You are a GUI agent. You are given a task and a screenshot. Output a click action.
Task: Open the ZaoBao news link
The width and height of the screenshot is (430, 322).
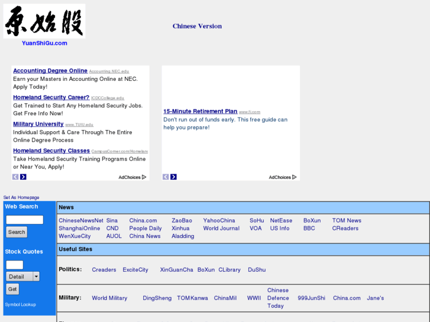(182, 220)
